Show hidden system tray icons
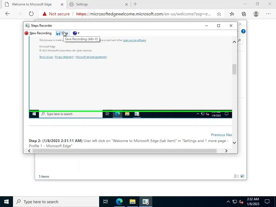The image size is (276, 207). (x=228, y=202)
